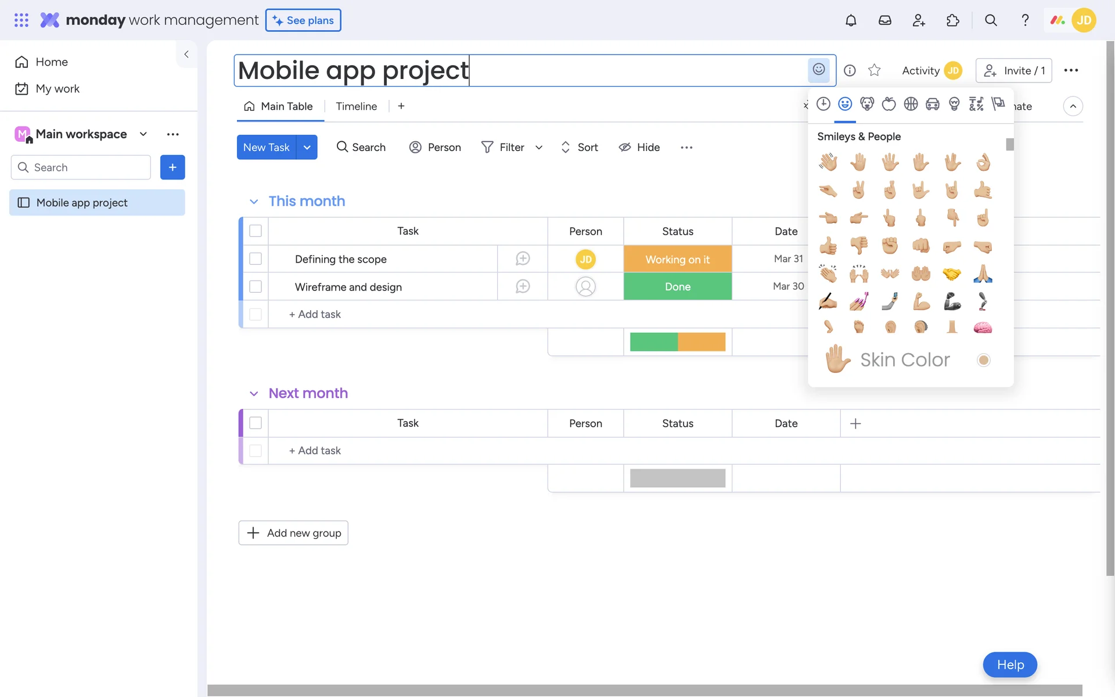Image resolution: width=1115 pixels, height=697 pixels.
Task: Add board to favorites star
Action: point(874,70)
